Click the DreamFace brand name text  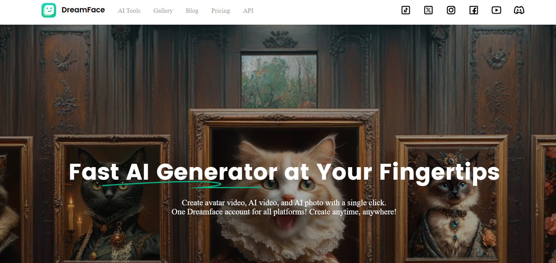[83, 10]
